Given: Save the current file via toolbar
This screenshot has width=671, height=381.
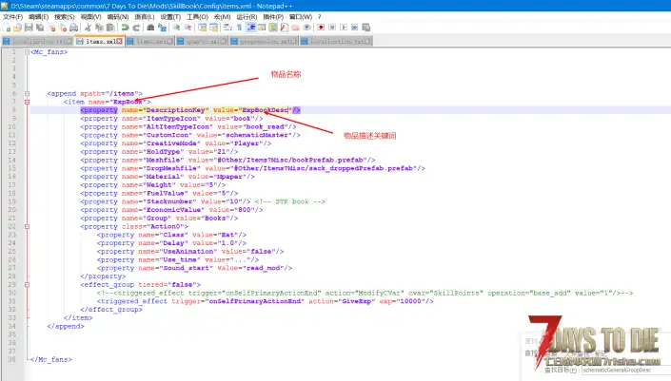Looking at the screenshot, I should [x=29, y=28].
